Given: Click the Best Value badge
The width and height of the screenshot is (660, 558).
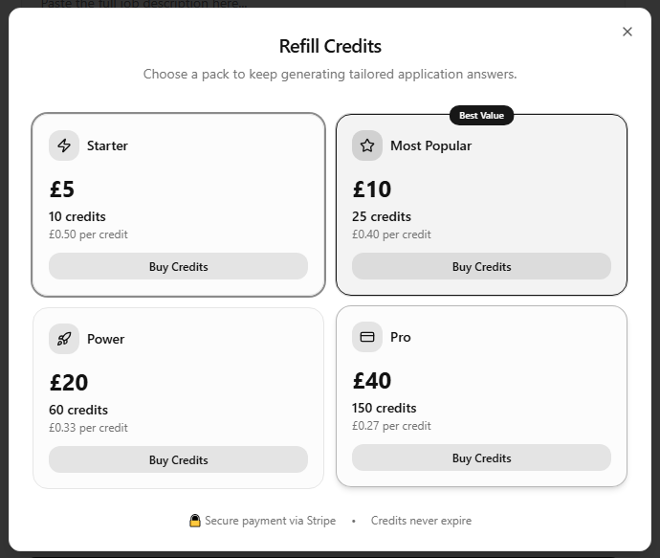Looking at the screenshot, I should 481,116.
